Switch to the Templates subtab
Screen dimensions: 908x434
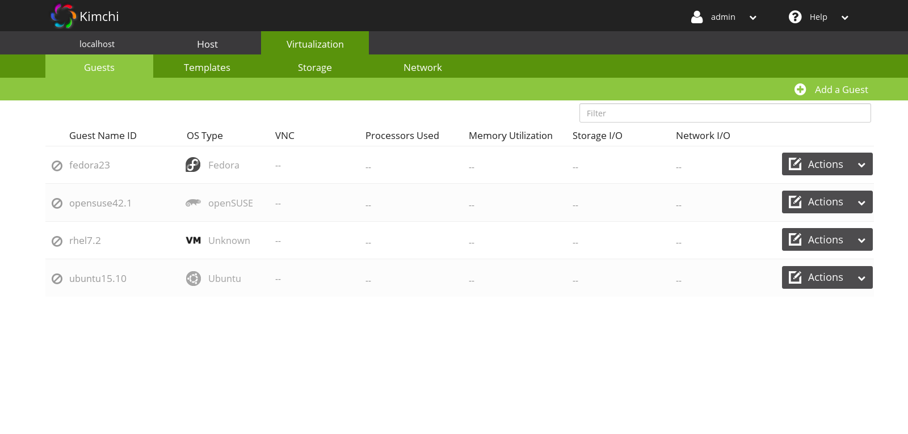click(207, 67)
